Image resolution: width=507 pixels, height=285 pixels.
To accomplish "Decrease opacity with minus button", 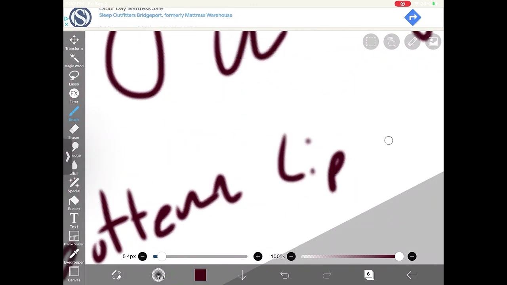I will click(x=291, y=256).
